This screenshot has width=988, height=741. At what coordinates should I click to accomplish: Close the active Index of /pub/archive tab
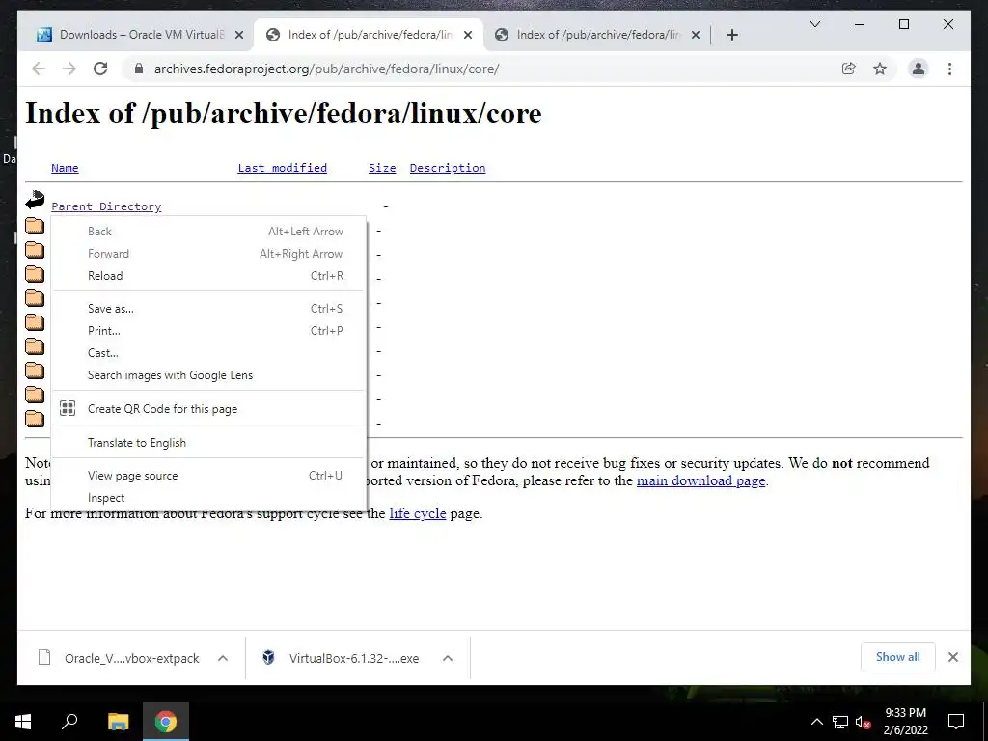(468, 35)
